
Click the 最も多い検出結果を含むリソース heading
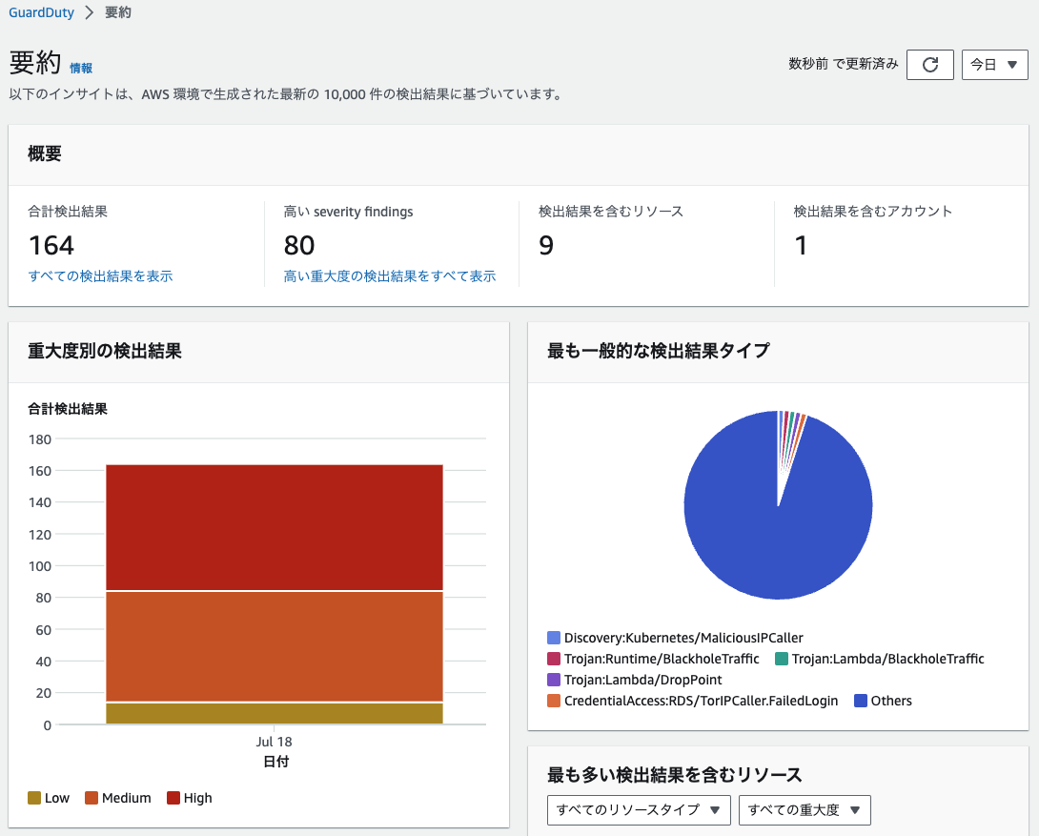point(675,775)
